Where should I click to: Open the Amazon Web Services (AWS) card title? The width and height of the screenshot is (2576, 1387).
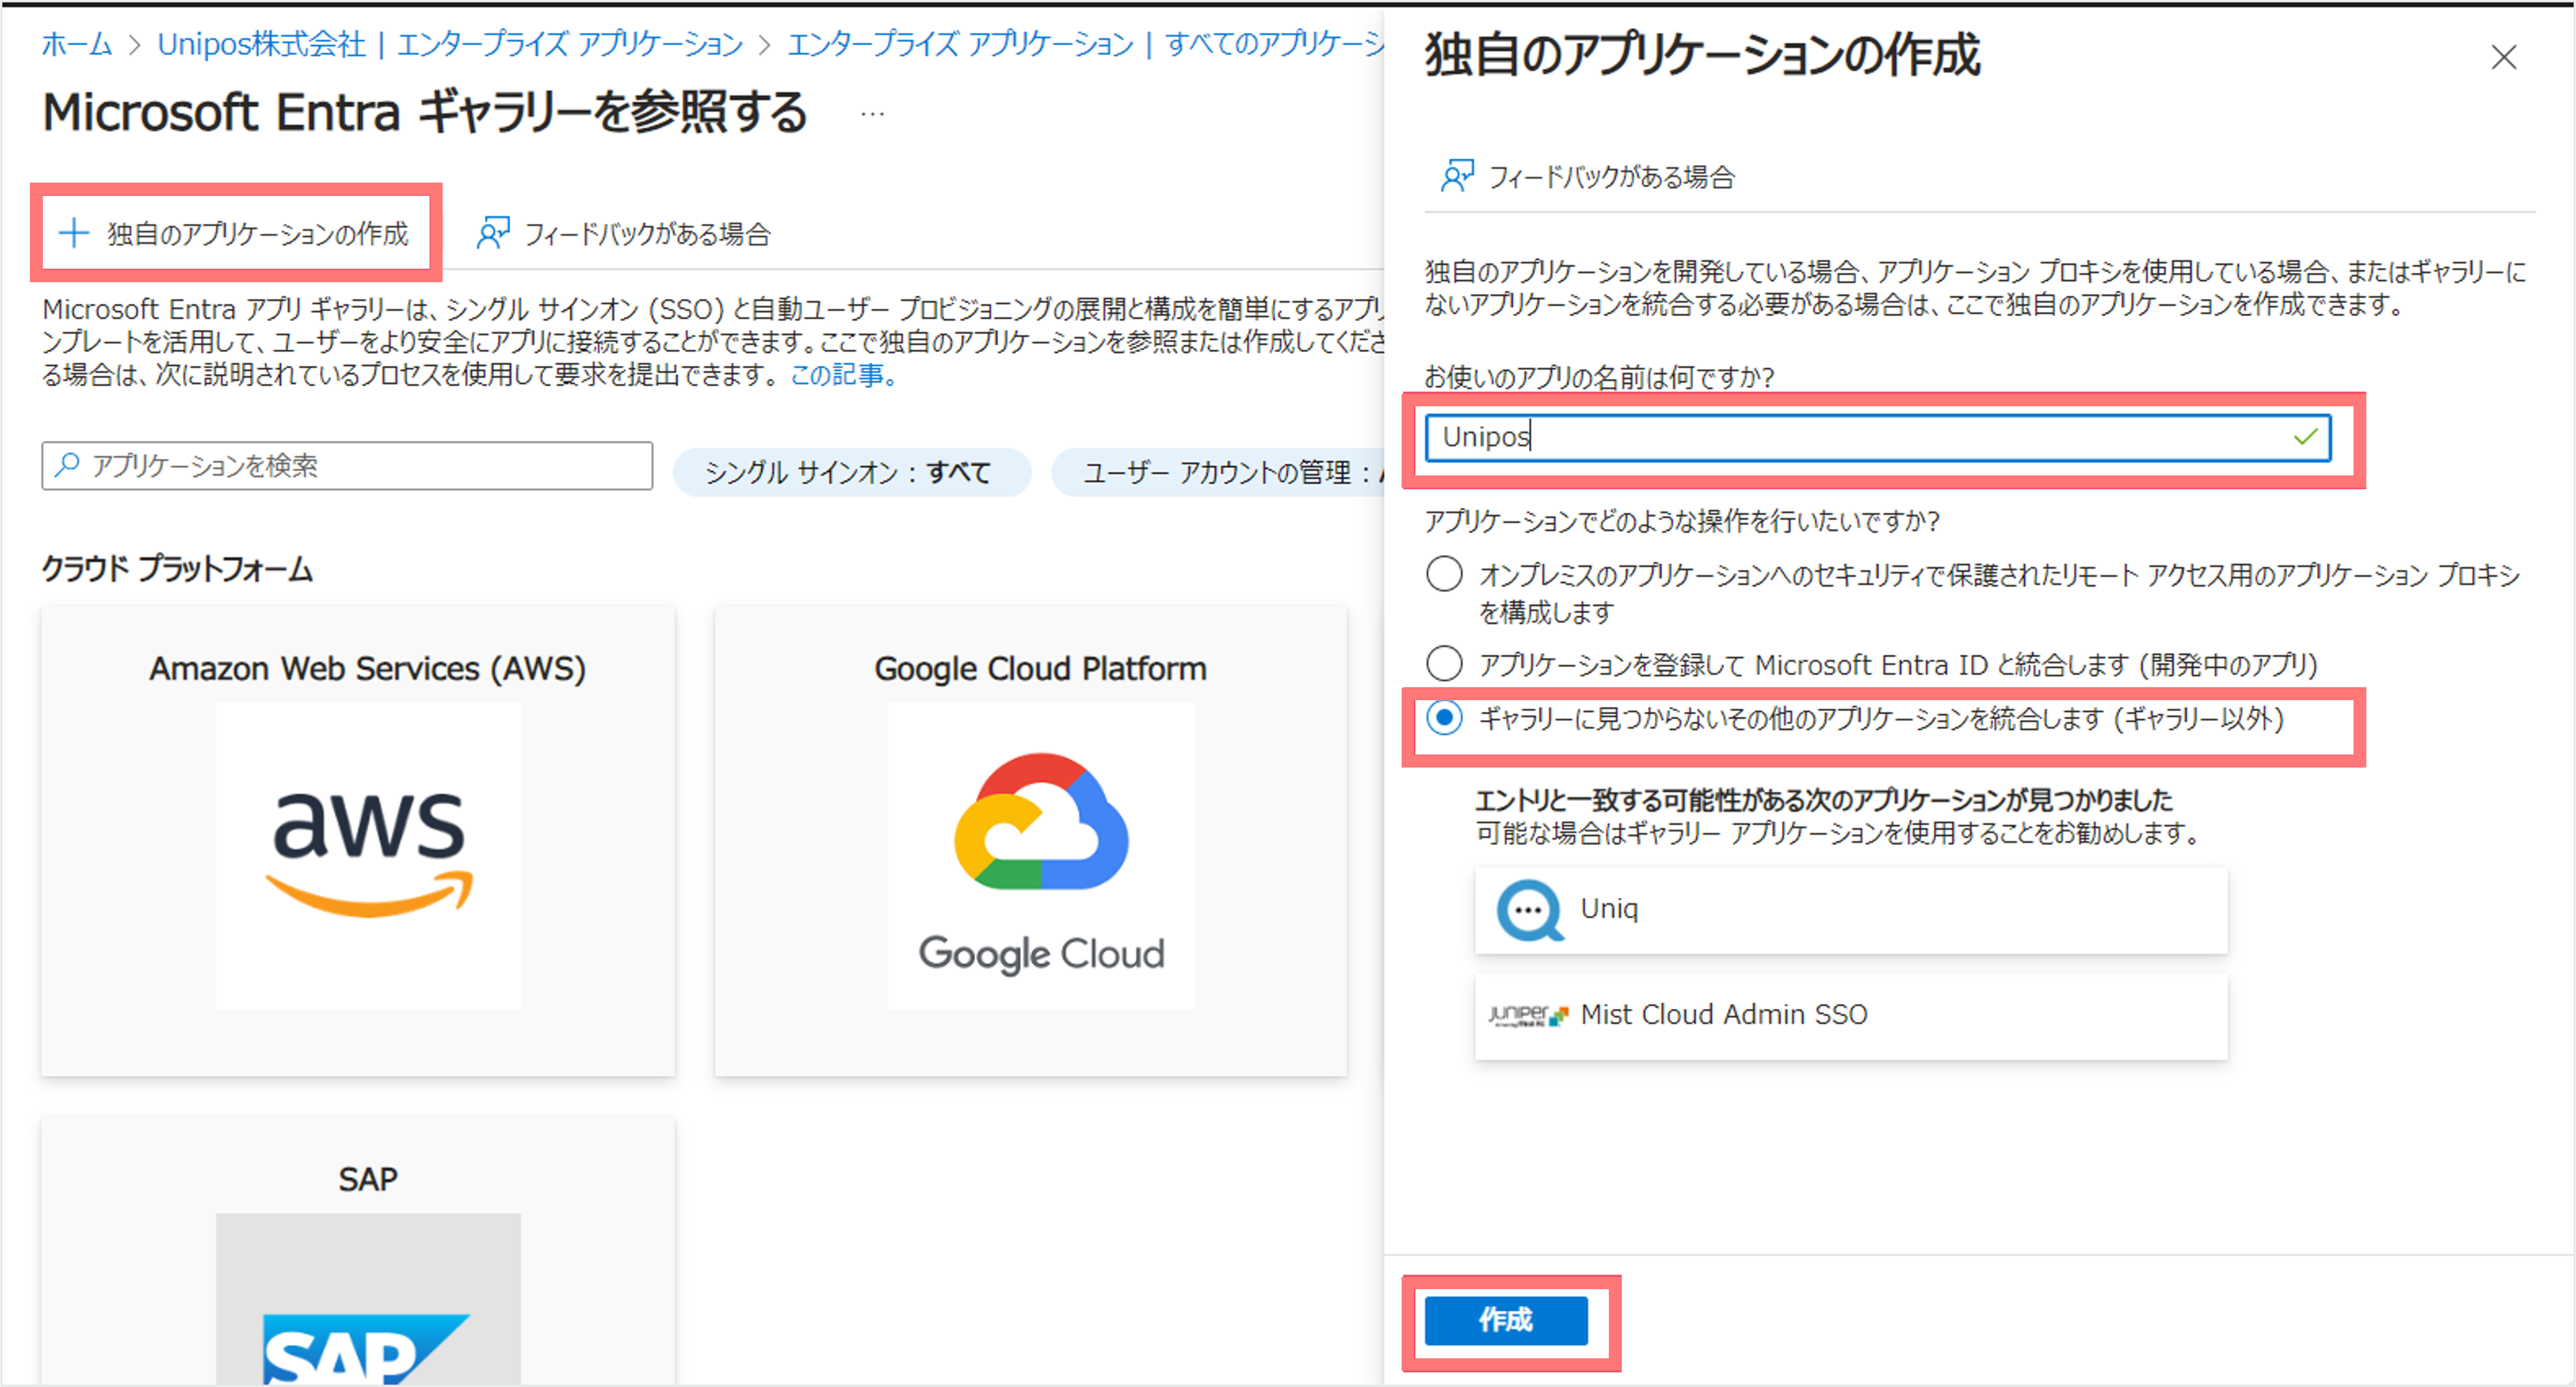point(368,669)
